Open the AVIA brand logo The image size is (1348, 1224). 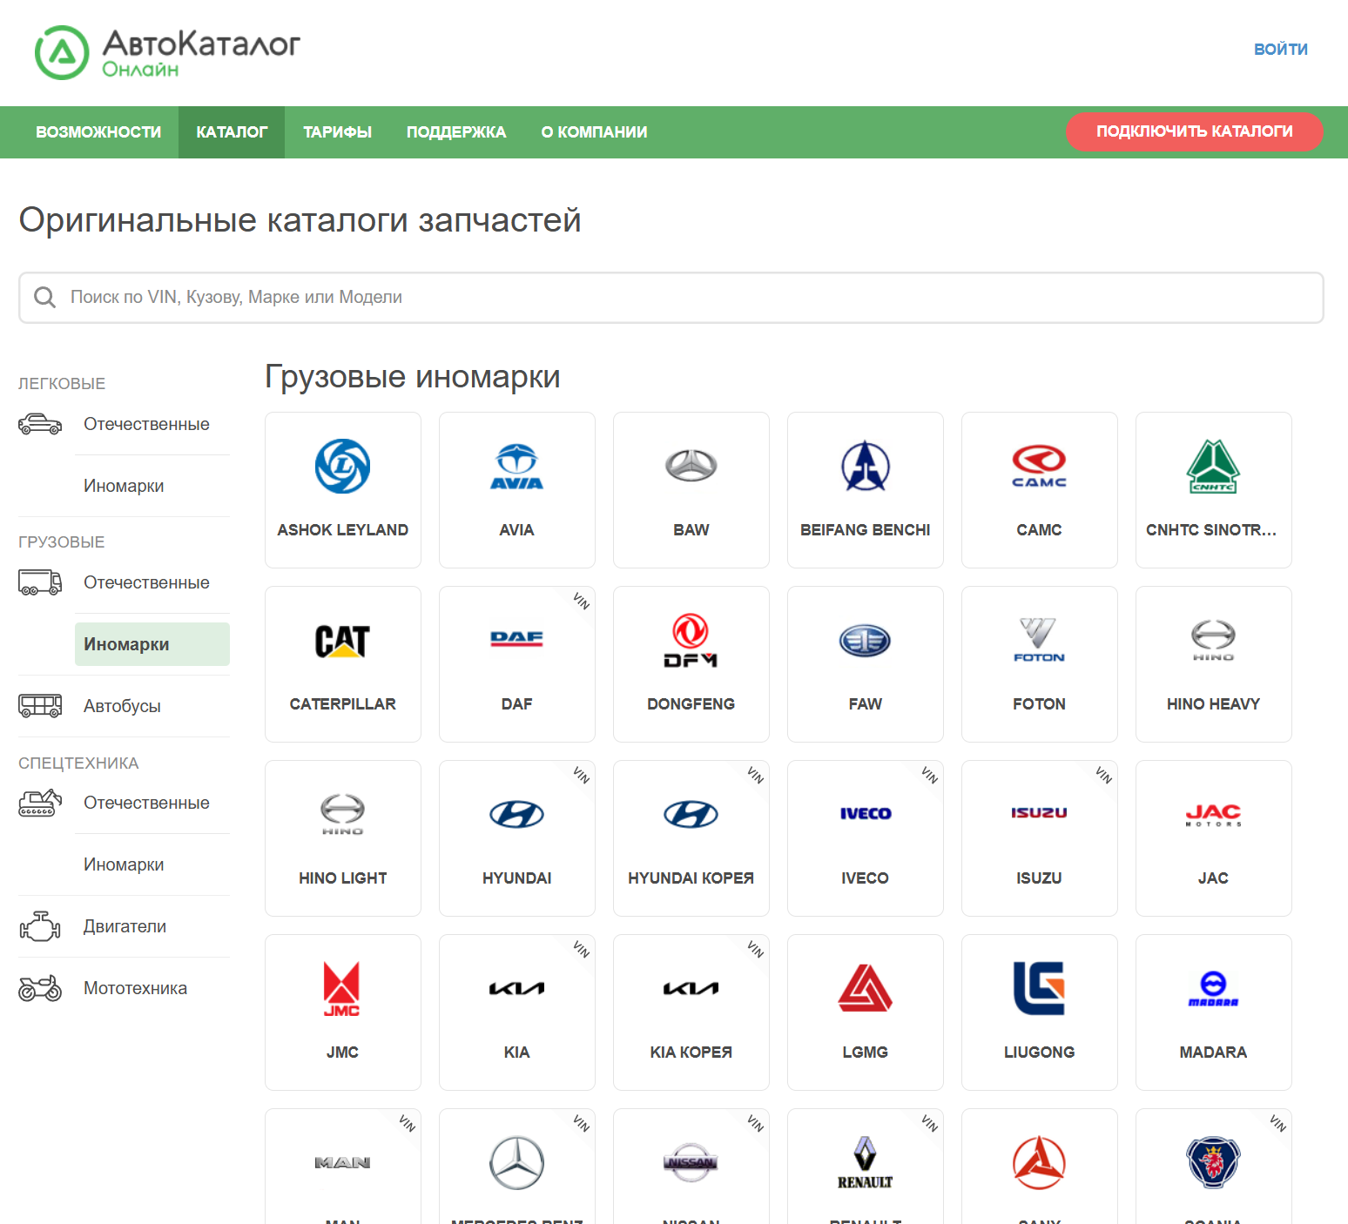tap(517, 466)
